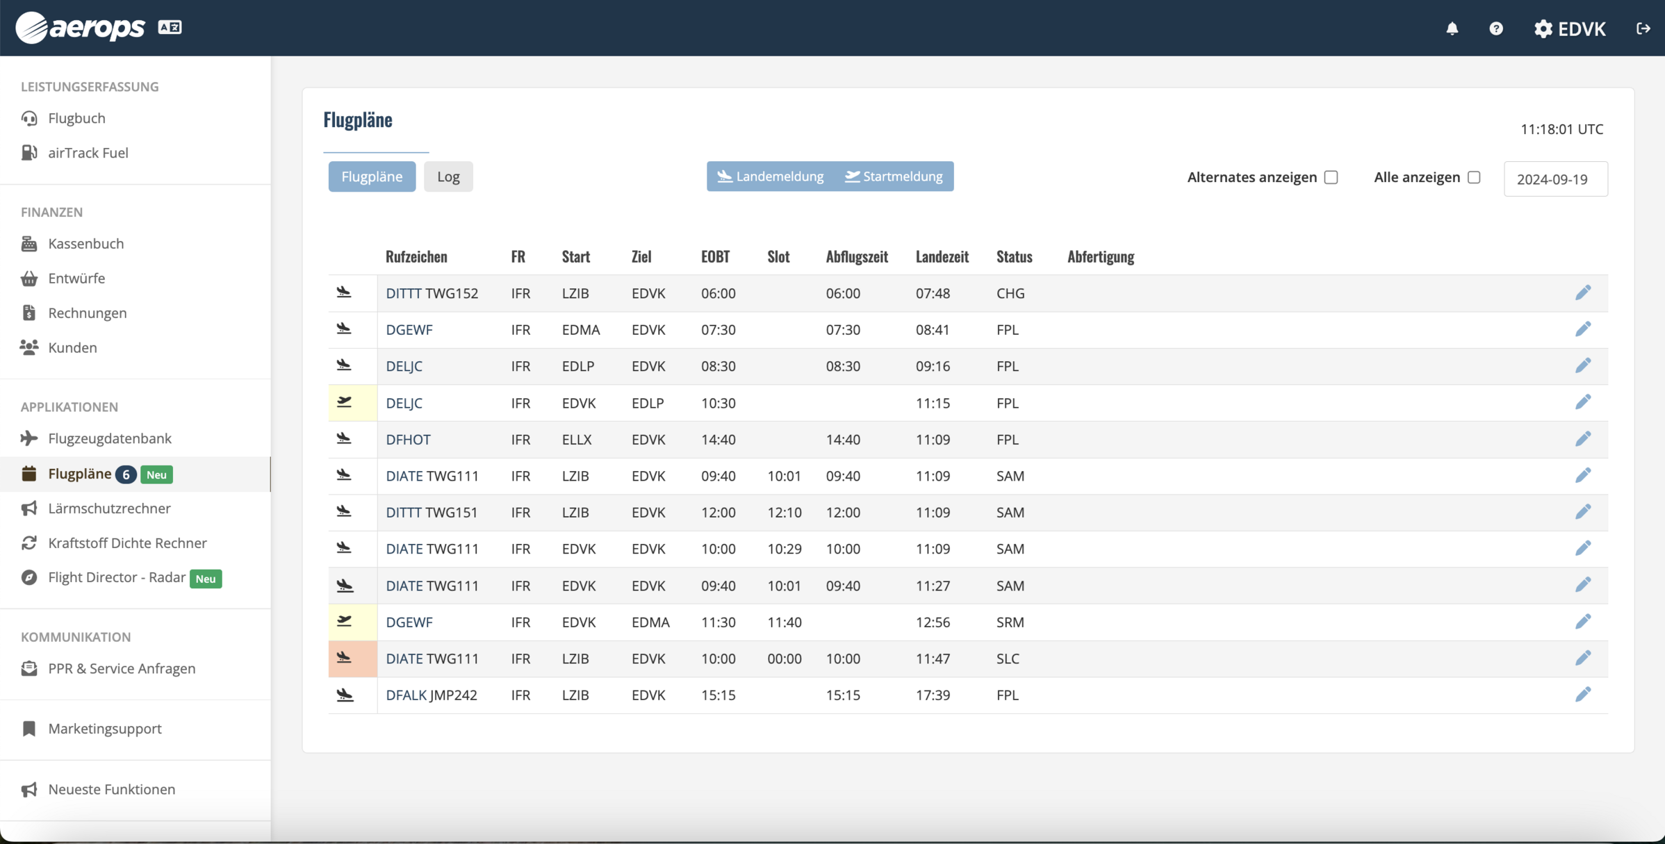Click the Landezeit column header
The width and height of the screenshot is (1665, 844).
(942, 256)
